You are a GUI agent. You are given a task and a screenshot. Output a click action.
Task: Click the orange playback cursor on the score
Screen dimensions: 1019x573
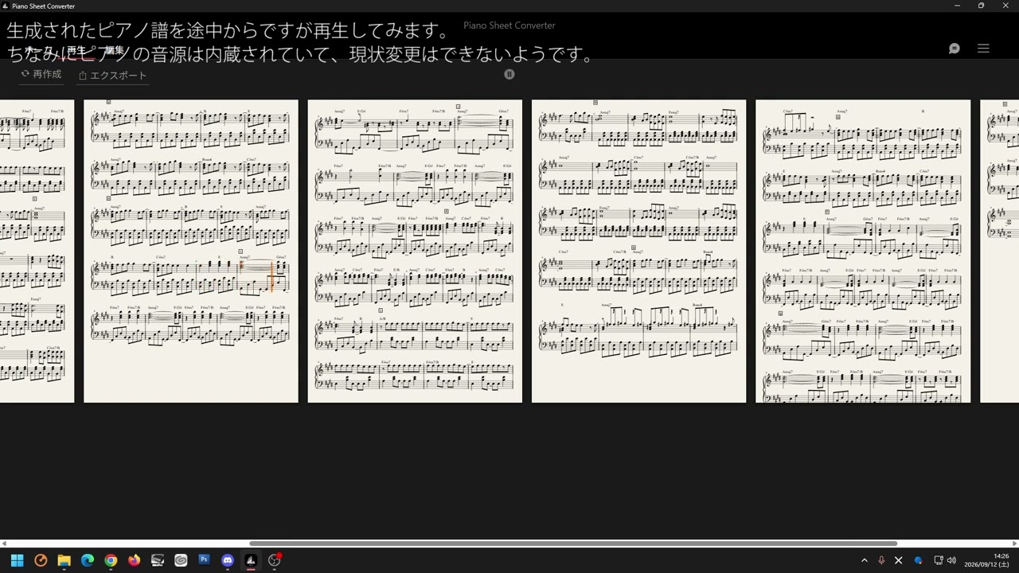point(271,275)
